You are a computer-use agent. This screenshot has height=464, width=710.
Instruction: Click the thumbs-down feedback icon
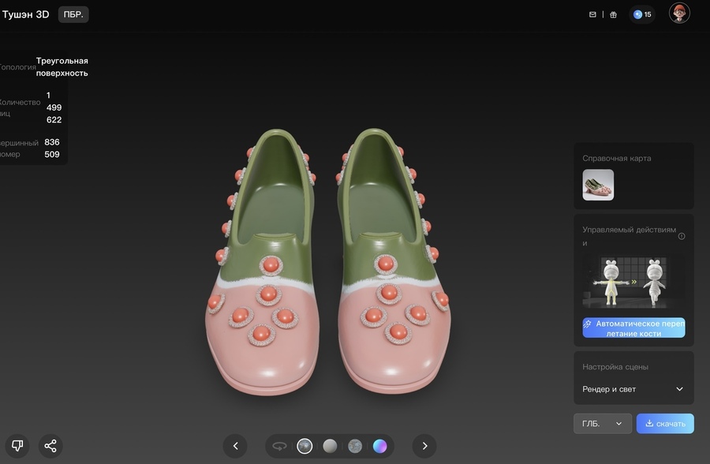(x=17, y=446)
